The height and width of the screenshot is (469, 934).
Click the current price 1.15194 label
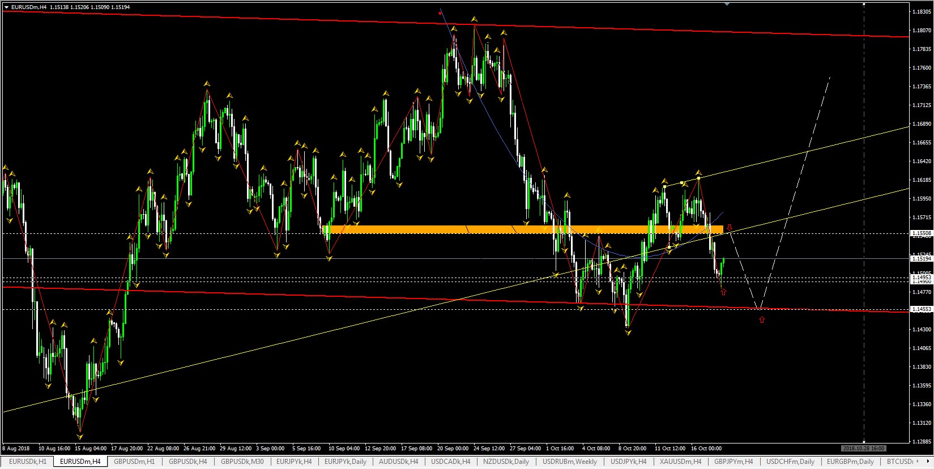[x=920, y=258]
